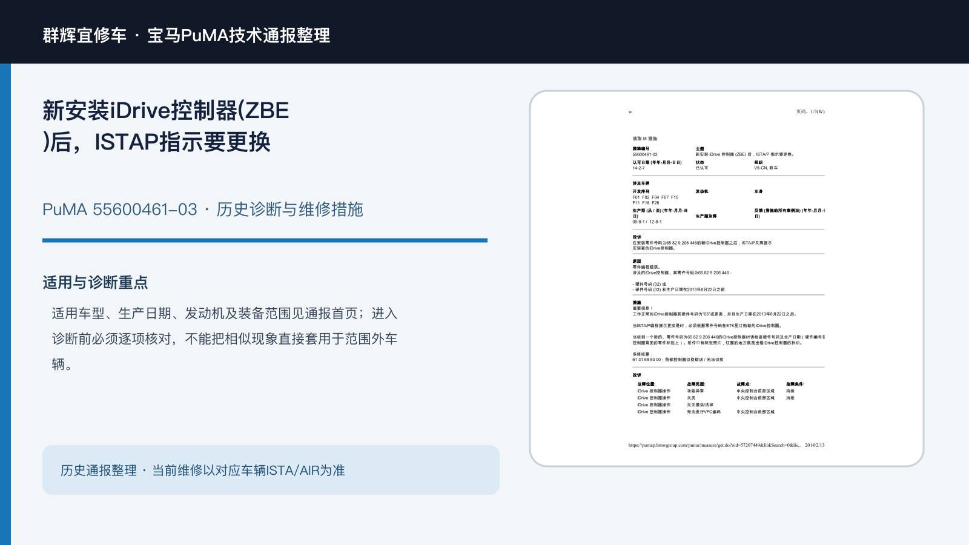Click the paragraph starting with 适用车型、生产日期

pyautogui.click(x=225, y=339)
